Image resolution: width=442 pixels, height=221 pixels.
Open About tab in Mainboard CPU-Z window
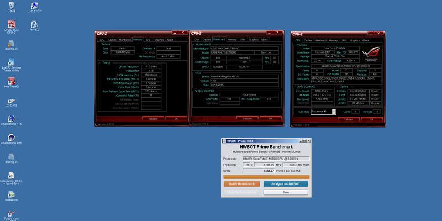pyautogui.click(x=265, y=40)
